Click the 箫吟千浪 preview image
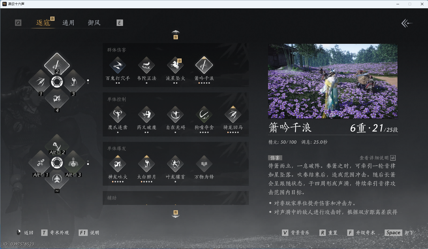Screen dimensions: 428x249 pos(333,81)
